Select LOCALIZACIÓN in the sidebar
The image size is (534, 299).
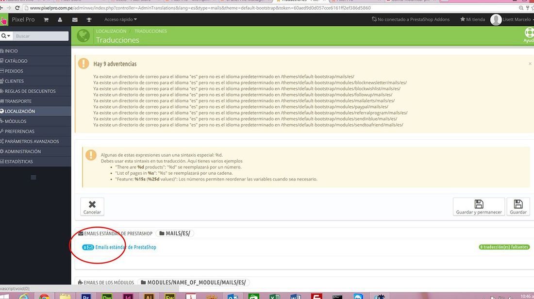coord(35,111)
